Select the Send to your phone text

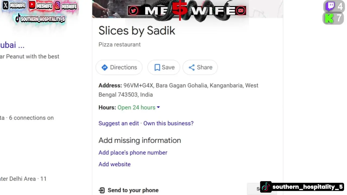[x=133, y=190]
